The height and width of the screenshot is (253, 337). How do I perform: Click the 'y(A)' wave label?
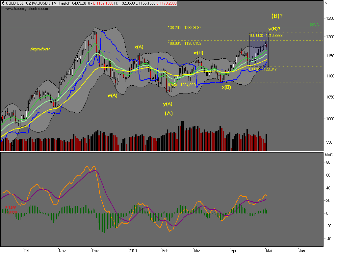pos(168,104)
